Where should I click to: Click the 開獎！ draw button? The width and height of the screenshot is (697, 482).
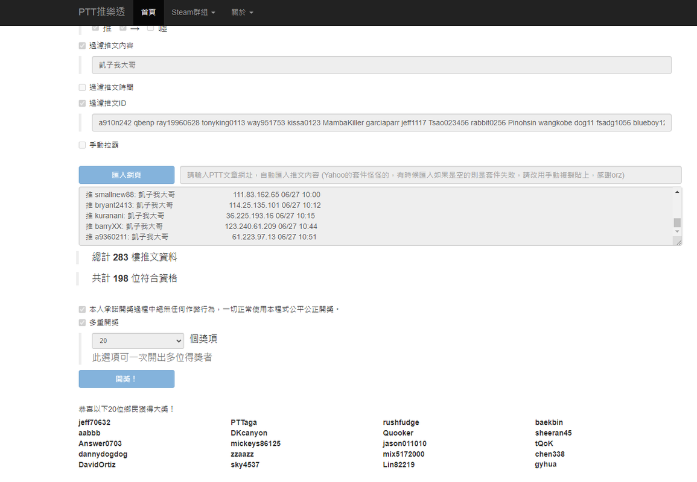tap(127, 379)
